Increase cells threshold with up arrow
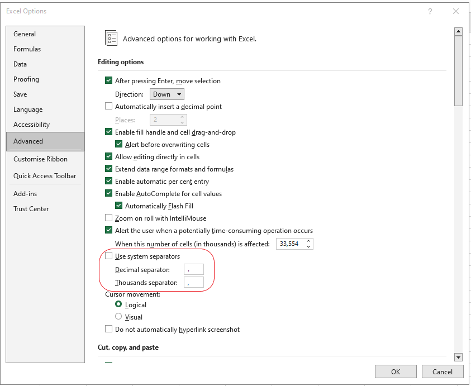Screen dimensions: 471x386 click(308, 241)
